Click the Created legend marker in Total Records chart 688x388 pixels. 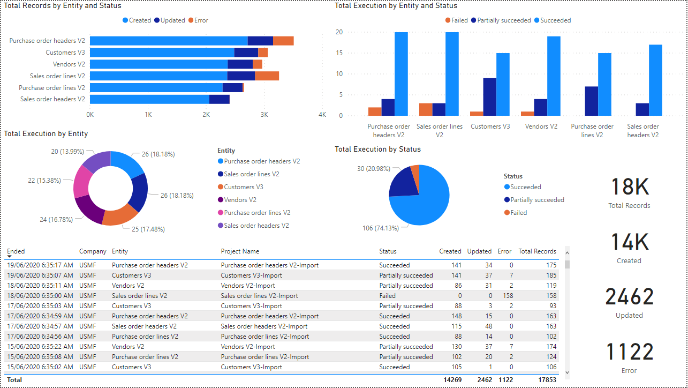pos(125,20)
